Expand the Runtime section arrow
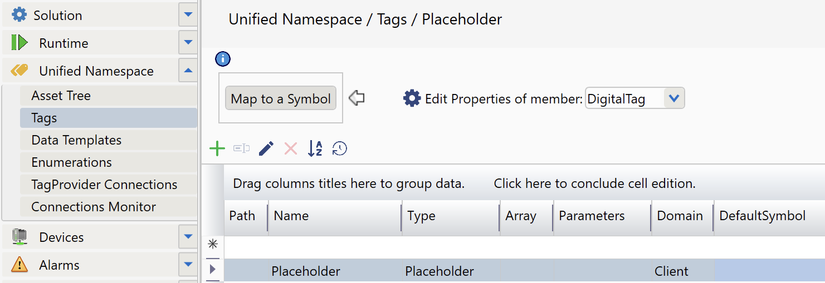The image size is (825, 283). coord(188,43)
